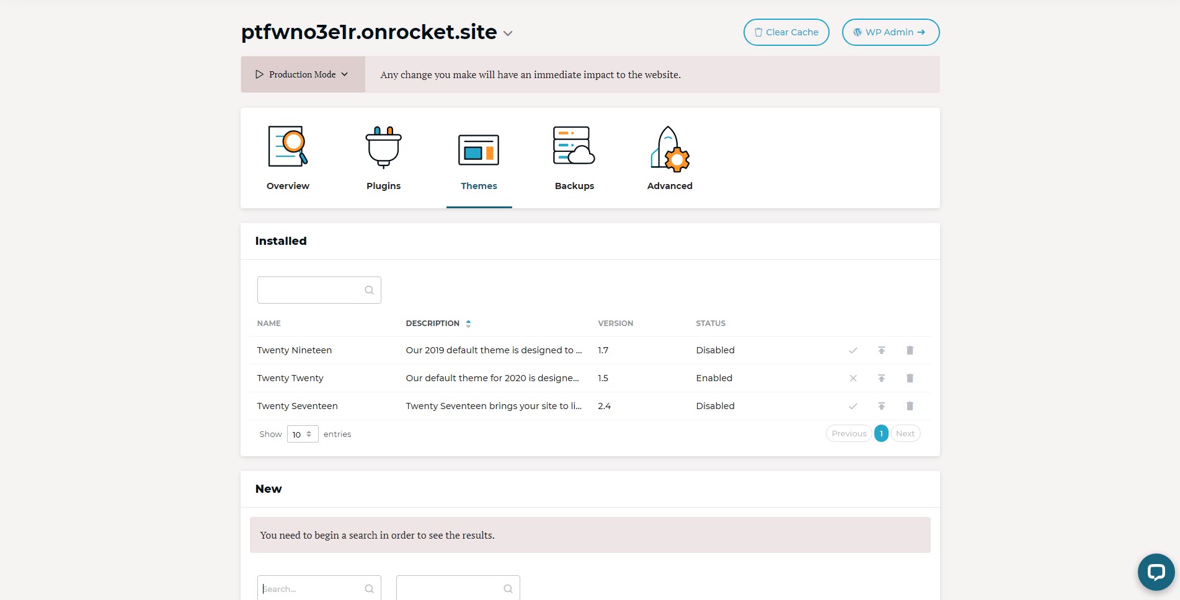Deactivate Twenty Twenty using the X icon
Screen dimensions: 1180x600
point(853,378)
